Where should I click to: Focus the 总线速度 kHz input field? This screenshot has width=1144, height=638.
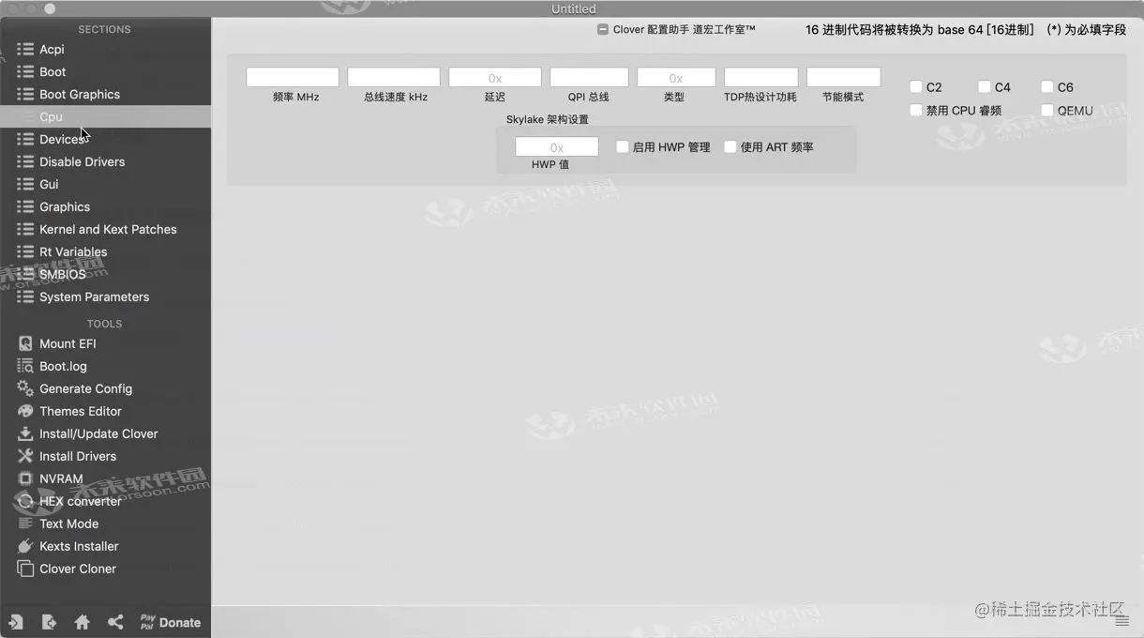(394, 78)
